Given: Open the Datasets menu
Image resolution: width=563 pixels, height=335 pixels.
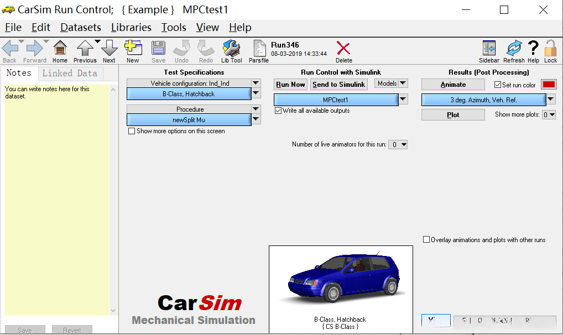Looking at the screenshot, I should click(81, 28).
